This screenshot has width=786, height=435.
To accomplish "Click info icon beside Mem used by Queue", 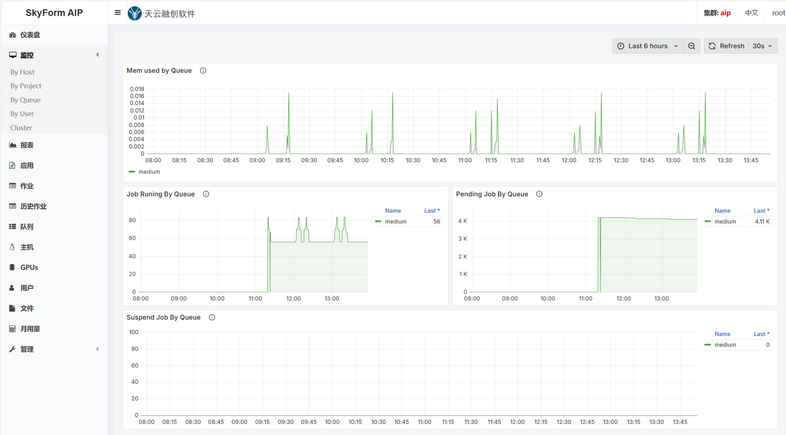I will [203, 71].
